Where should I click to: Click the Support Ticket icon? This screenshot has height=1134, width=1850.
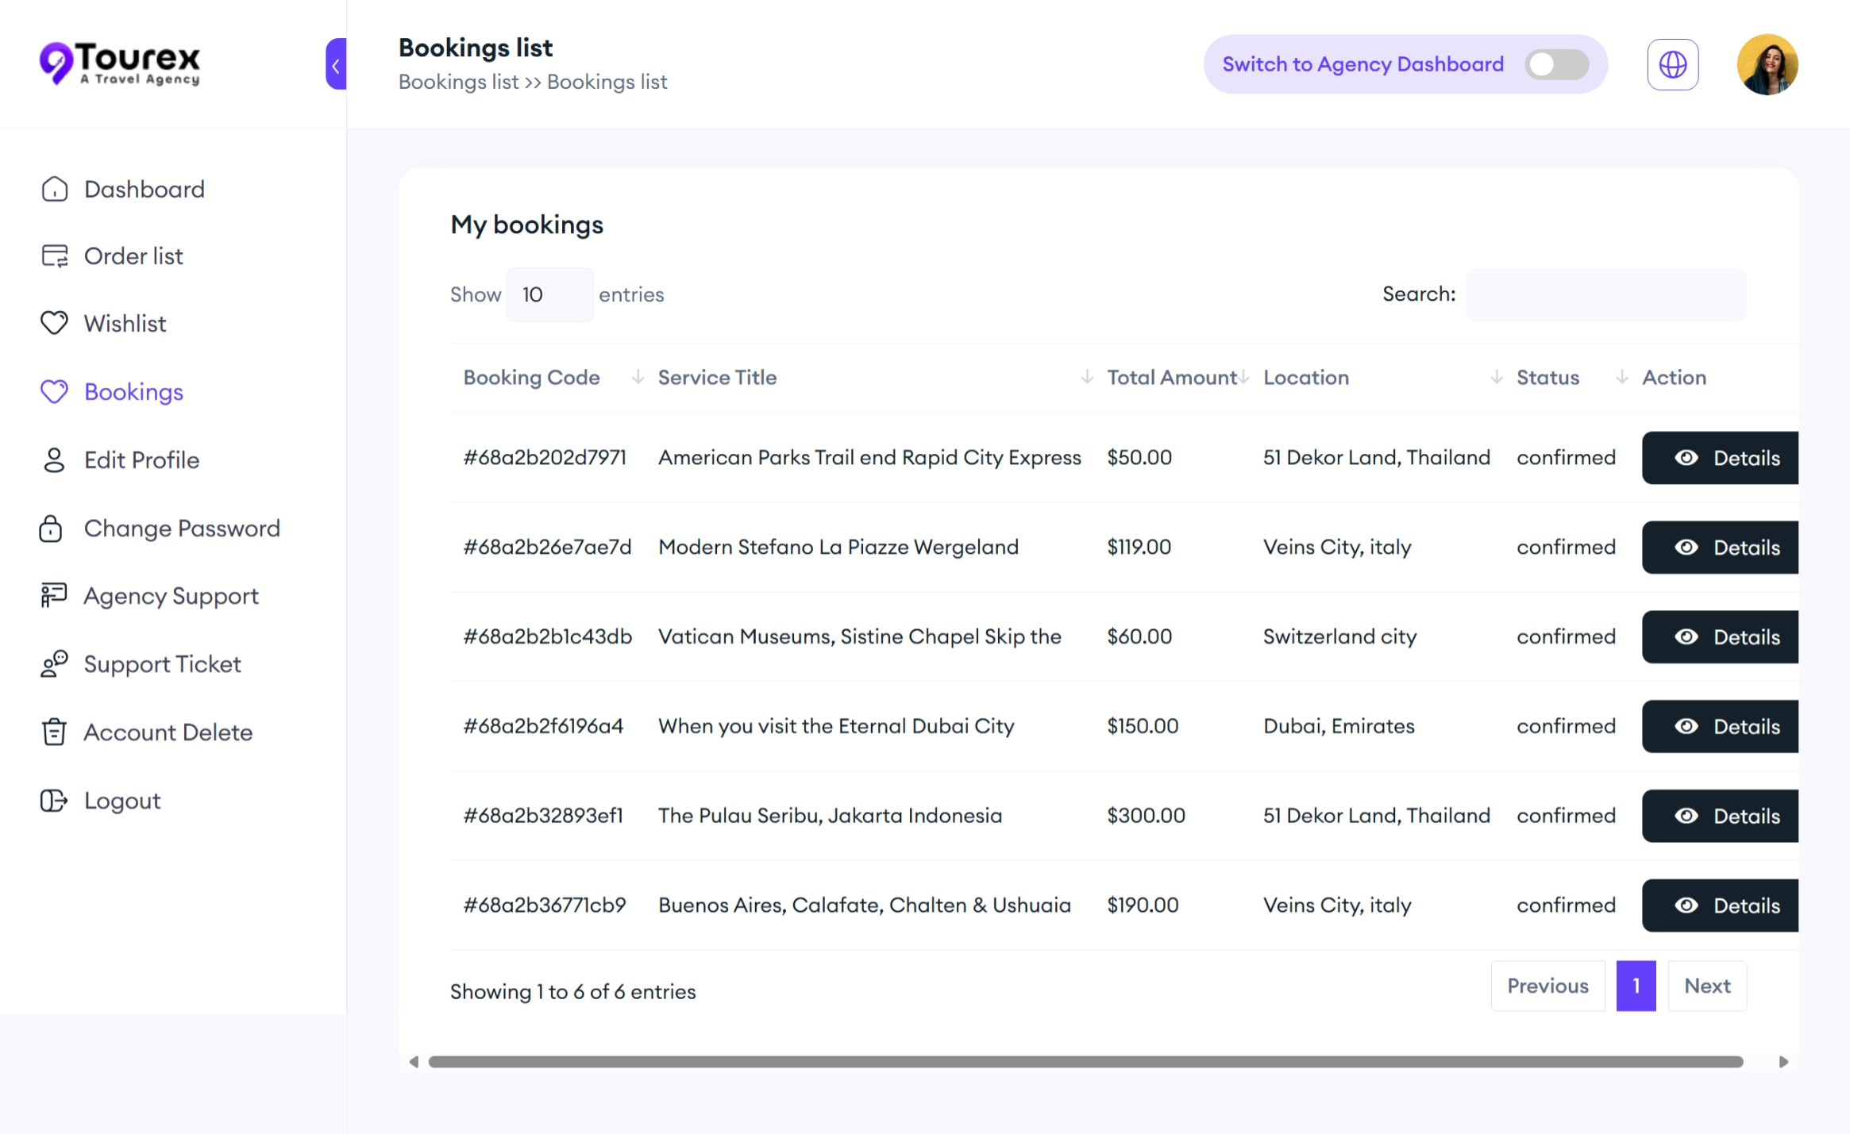[54, 664]
